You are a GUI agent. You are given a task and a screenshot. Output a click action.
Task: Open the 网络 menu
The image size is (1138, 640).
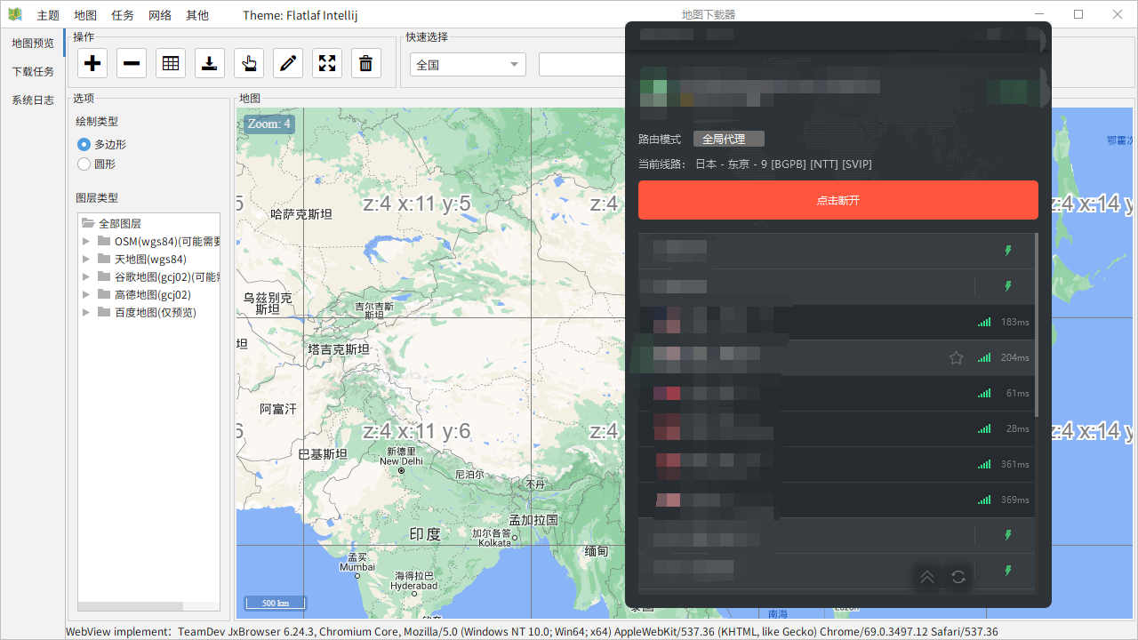[160, 15]
